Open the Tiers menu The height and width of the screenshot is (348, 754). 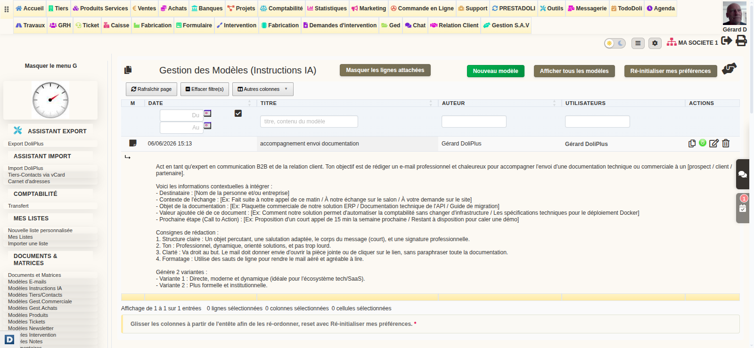coord(58,8)
